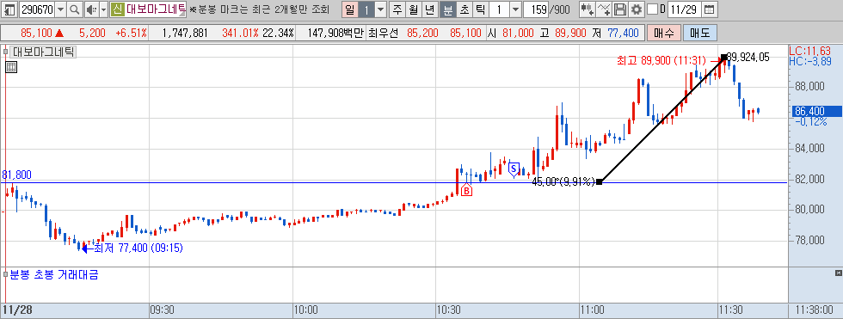Open the dropdown next to speaker icon
This screenshot has height=319, width=843.
click(103, 9)
